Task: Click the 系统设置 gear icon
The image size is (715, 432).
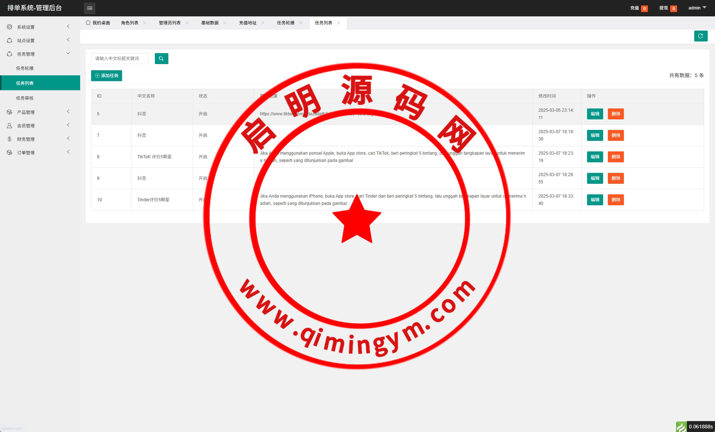Action: 9,27
